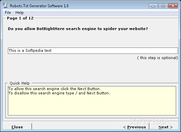This screenshot has width=181, height=132.
Task: Close the window using the red X
Action: 173,6
